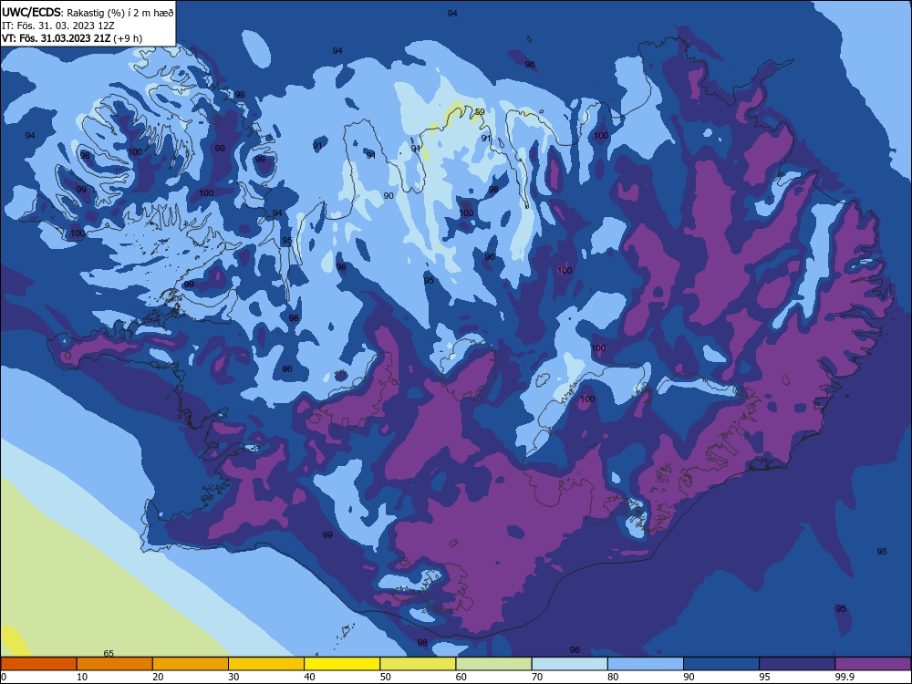Pick the purple above-99.9 legend swatch
The image size is (912, 684).
pyautogui.click(x=873, y=664)
